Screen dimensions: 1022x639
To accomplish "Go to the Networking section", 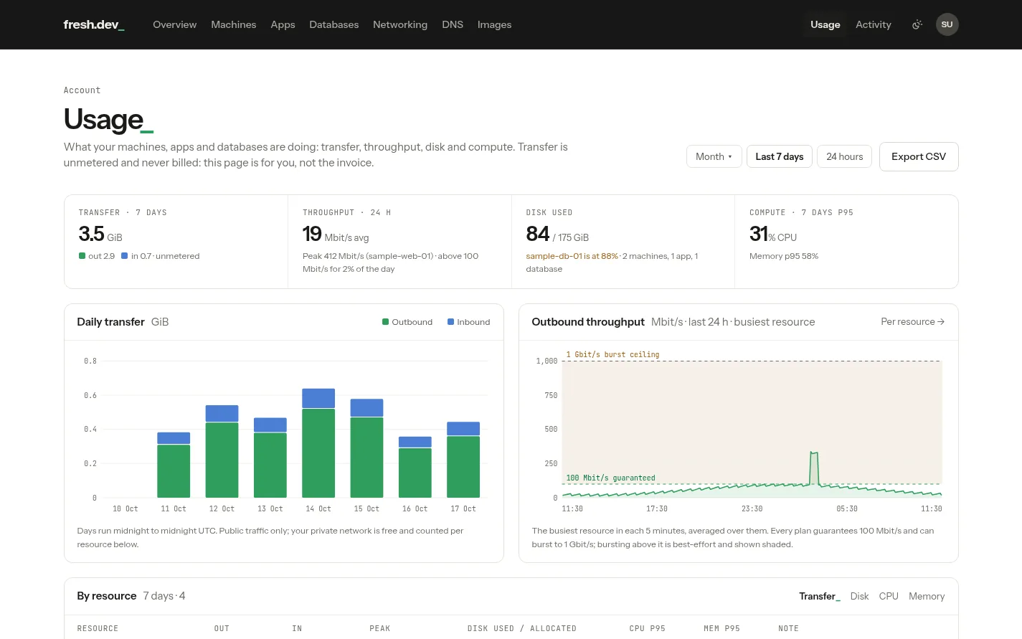I will tap(400, 24).
